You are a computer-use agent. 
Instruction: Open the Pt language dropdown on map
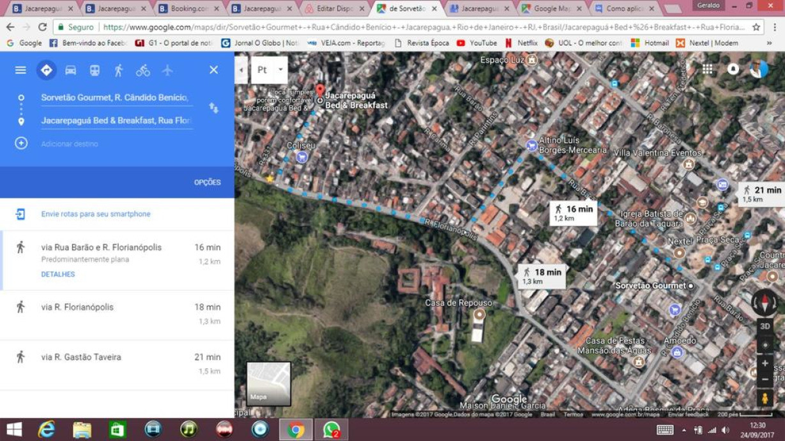[270, 70]
